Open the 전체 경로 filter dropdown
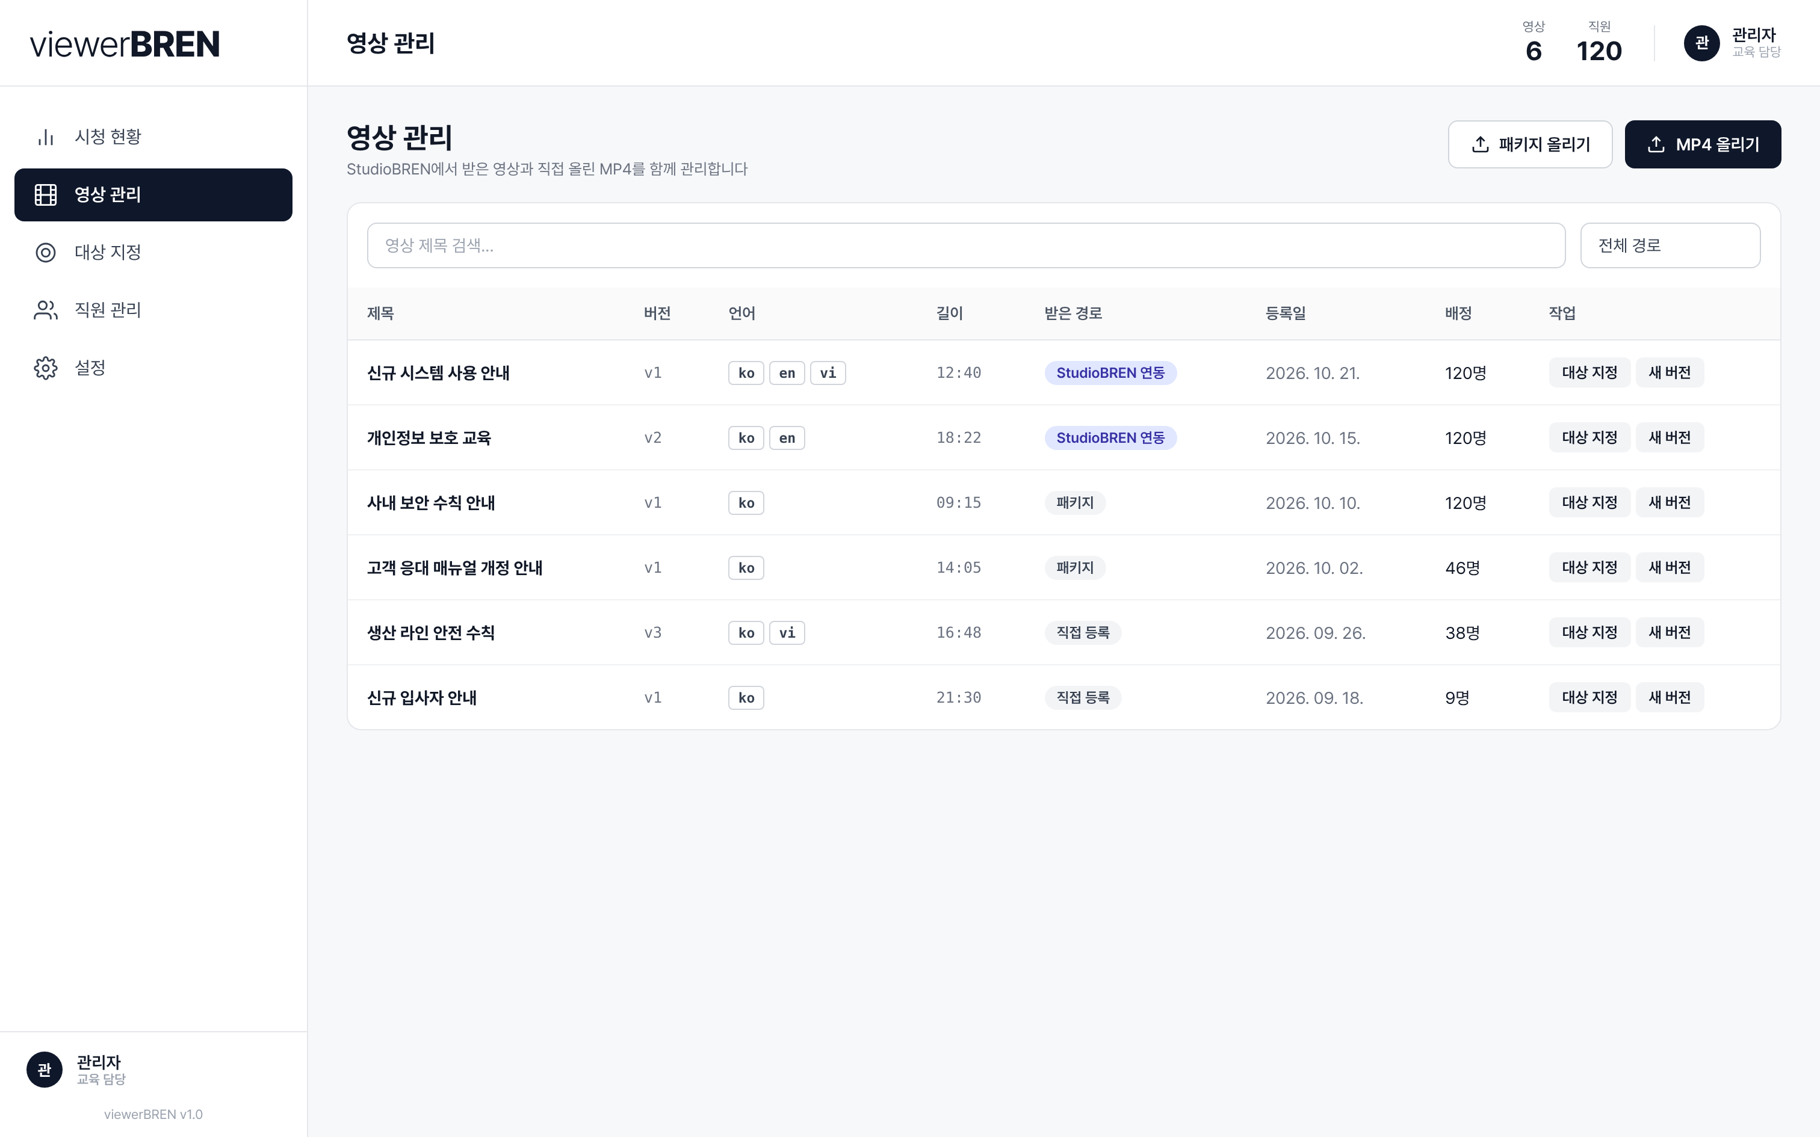The width and height of the screenshot is (1820, 1137). click(1670, 245)
